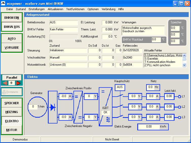Switch to AUTO mode
This screenshot has width=191, height=143.
[12, 39]
